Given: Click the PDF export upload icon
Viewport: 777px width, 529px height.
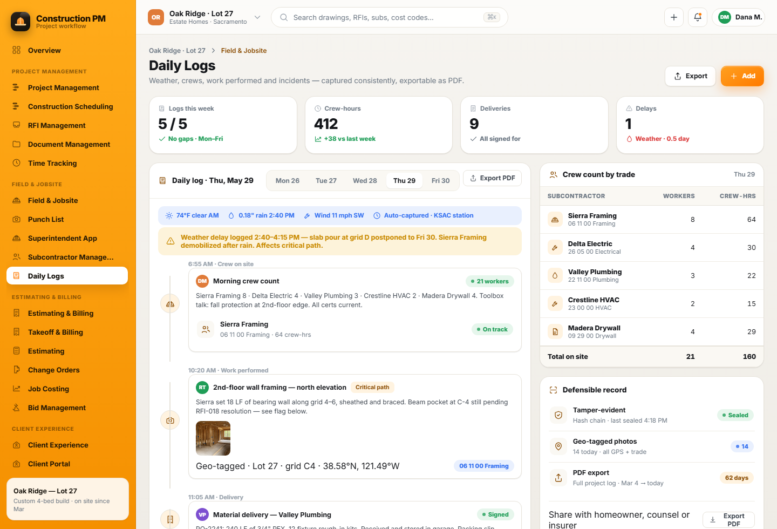Looking at the screenshot, I should pyautogui.click(x=558, y=478).
